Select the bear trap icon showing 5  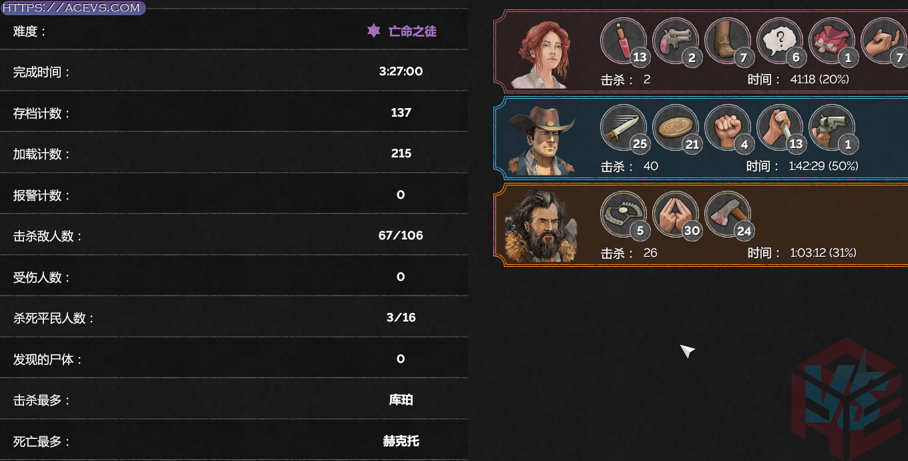point(624,215)
